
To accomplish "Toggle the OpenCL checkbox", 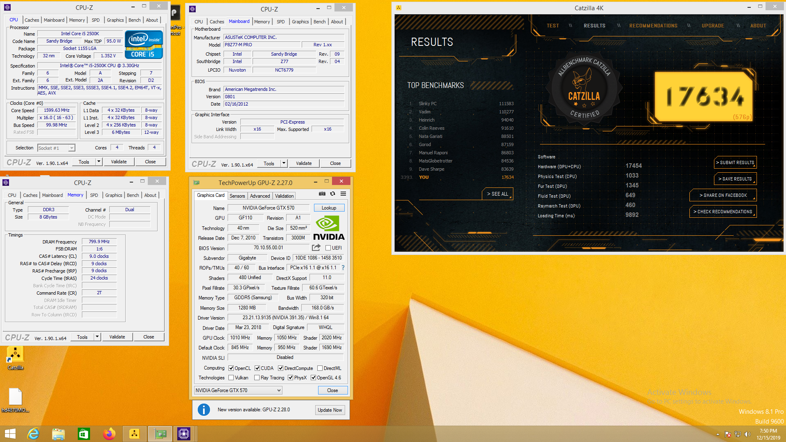I will coord(231,368).
